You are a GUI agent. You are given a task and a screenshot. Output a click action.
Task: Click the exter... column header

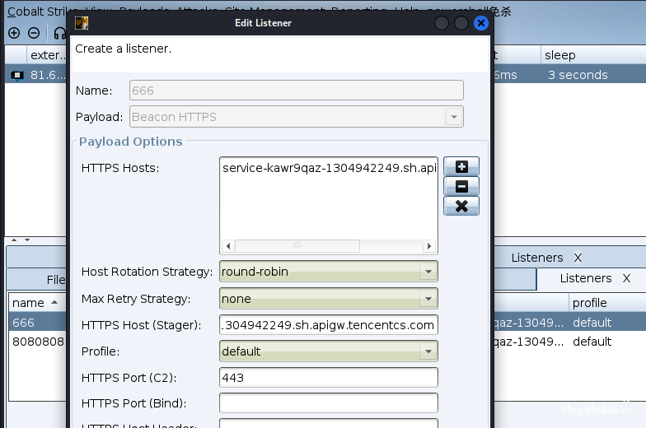pyautogui.click(x=46, y=55)
